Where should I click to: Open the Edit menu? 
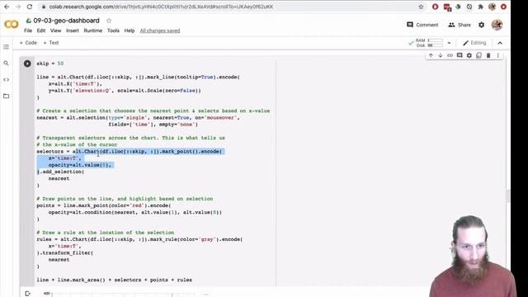pyautogui.click(x=41, y=31)
